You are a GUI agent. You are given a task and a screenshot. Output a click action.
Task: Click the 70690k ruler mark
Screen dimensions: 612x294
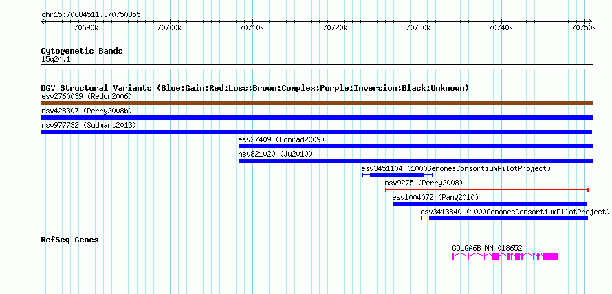pos(86,27)
